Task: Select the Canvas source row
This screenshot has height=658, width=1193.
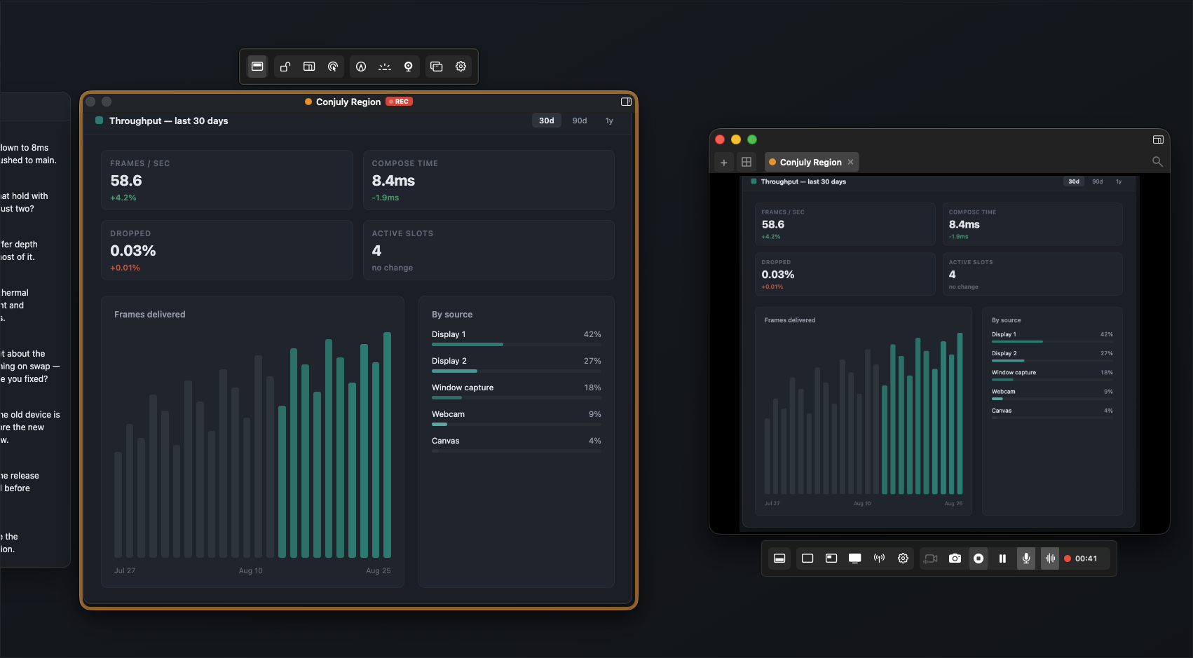Action: 517,444
